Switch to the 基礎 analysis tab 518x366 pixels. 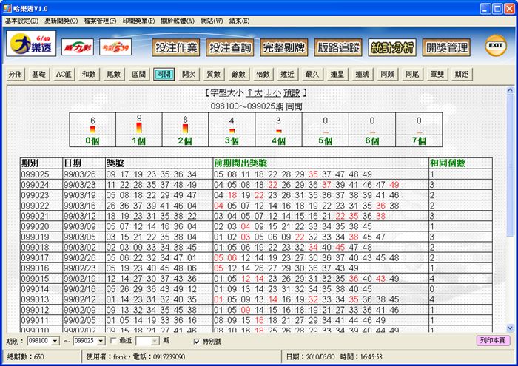(38, 74)
